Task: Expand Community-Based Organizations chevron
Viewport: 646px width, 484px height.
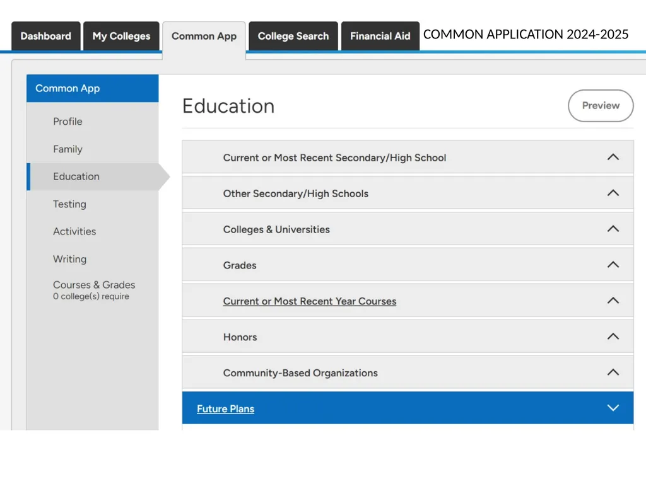Action: tap(613, 372)
